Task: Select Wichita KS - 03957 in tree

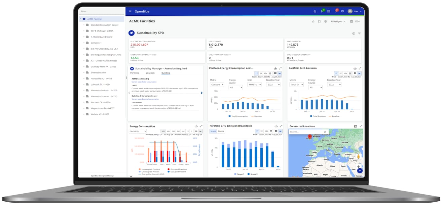Action: pos(100,114)
